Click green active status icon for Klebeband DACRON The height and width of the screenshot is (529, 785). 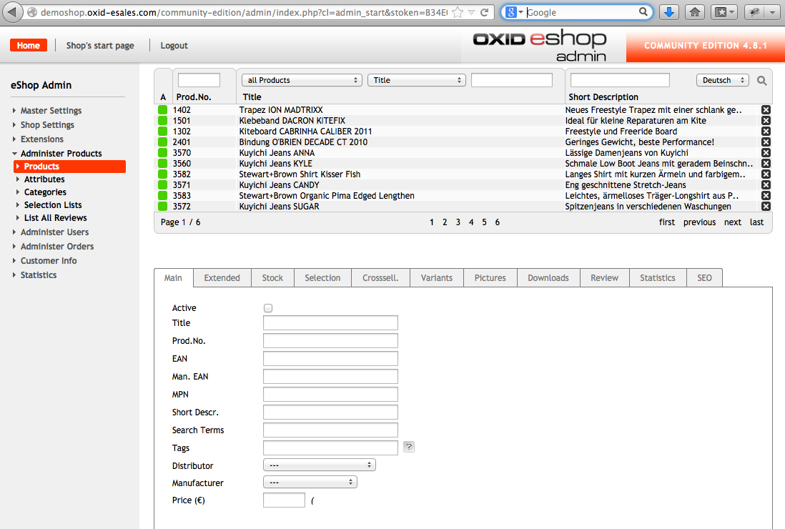tap(162, 121)
